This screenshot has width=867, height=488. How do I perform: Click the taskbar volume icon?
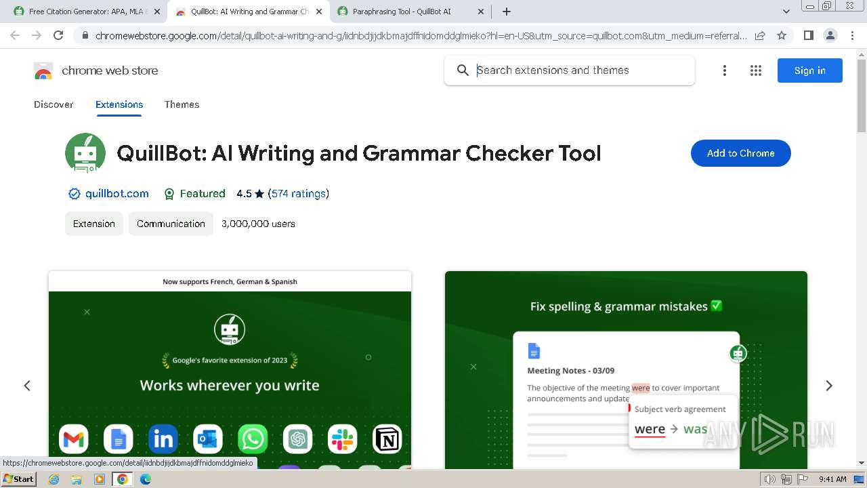(x=769, y=479)
